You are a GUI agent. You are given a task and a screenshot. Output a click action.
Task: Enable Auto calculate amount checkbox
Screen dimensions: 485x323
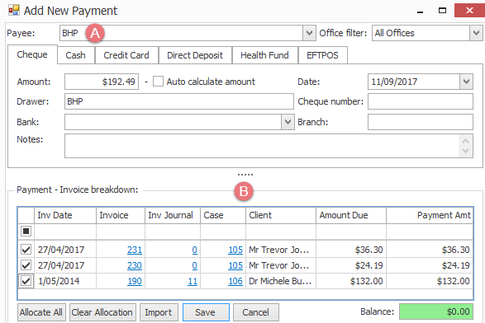[x=158, y=82]
